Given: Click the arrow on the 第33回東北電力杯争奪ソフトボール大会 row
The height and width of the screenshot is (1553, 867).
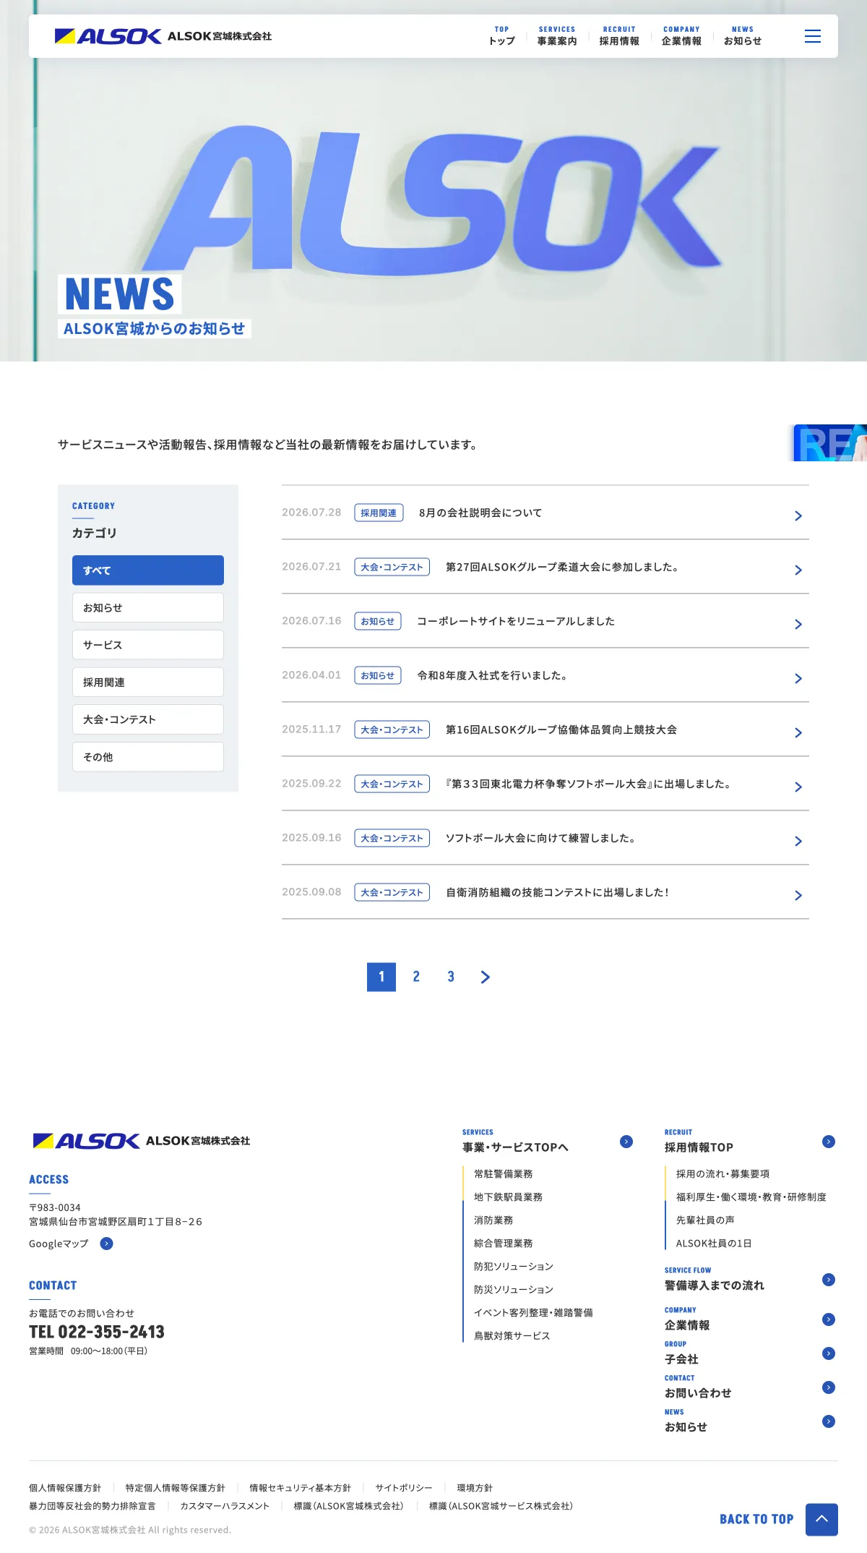Looking at the screenshot, I should point(798,787).
